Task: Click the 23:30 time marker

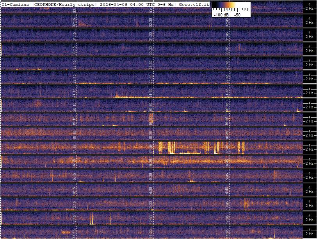Action: 151,65
